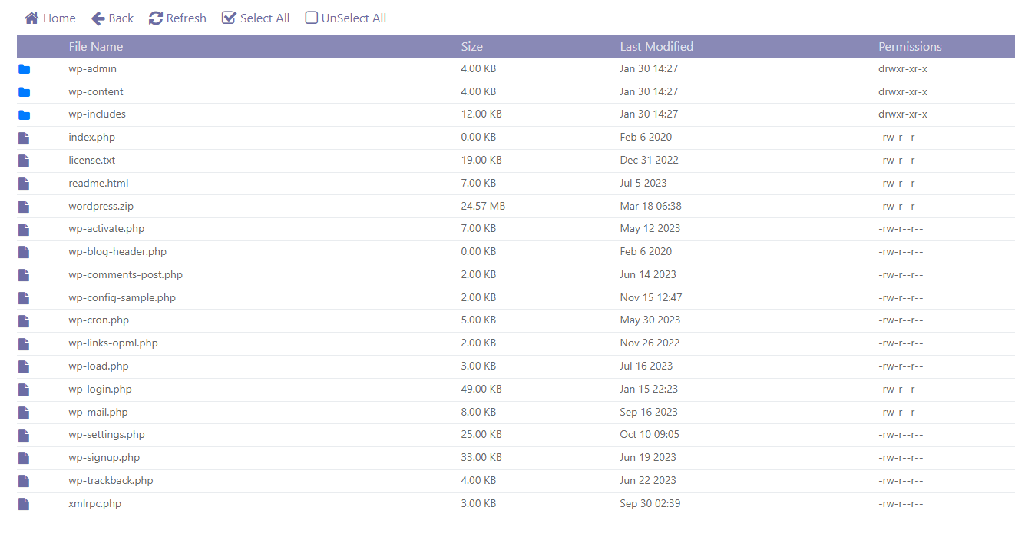Click the file icon beside wp-cron.php
The height and width of the screenshot is (547, 1015).
tap(24, 321)
